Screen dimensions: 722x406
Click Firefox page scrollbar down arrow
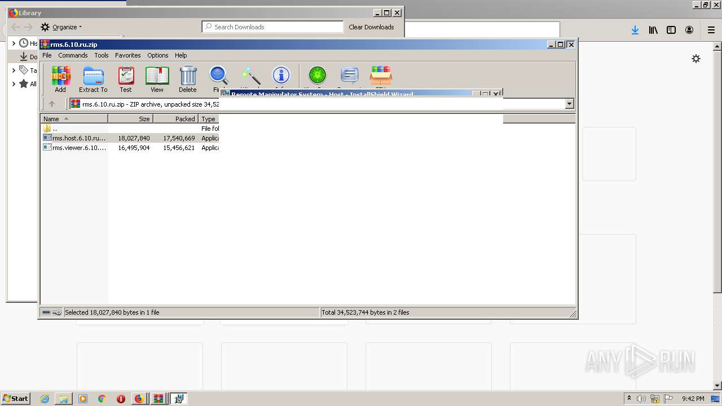(717, 386)
